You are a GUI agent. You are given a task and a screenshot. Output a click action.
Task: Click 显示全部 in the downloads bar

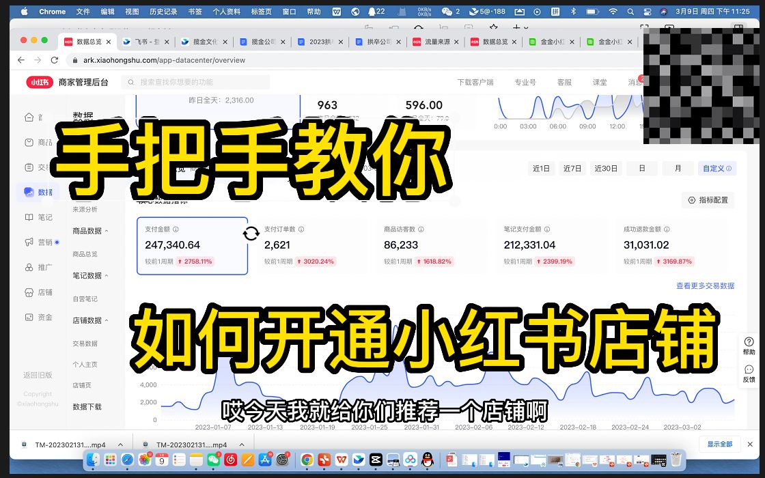pyautogui.click(x=720, y=444)
